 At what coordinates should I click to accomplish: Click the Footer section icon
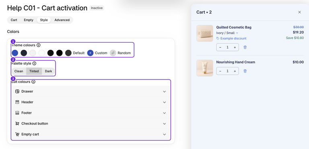17,113
